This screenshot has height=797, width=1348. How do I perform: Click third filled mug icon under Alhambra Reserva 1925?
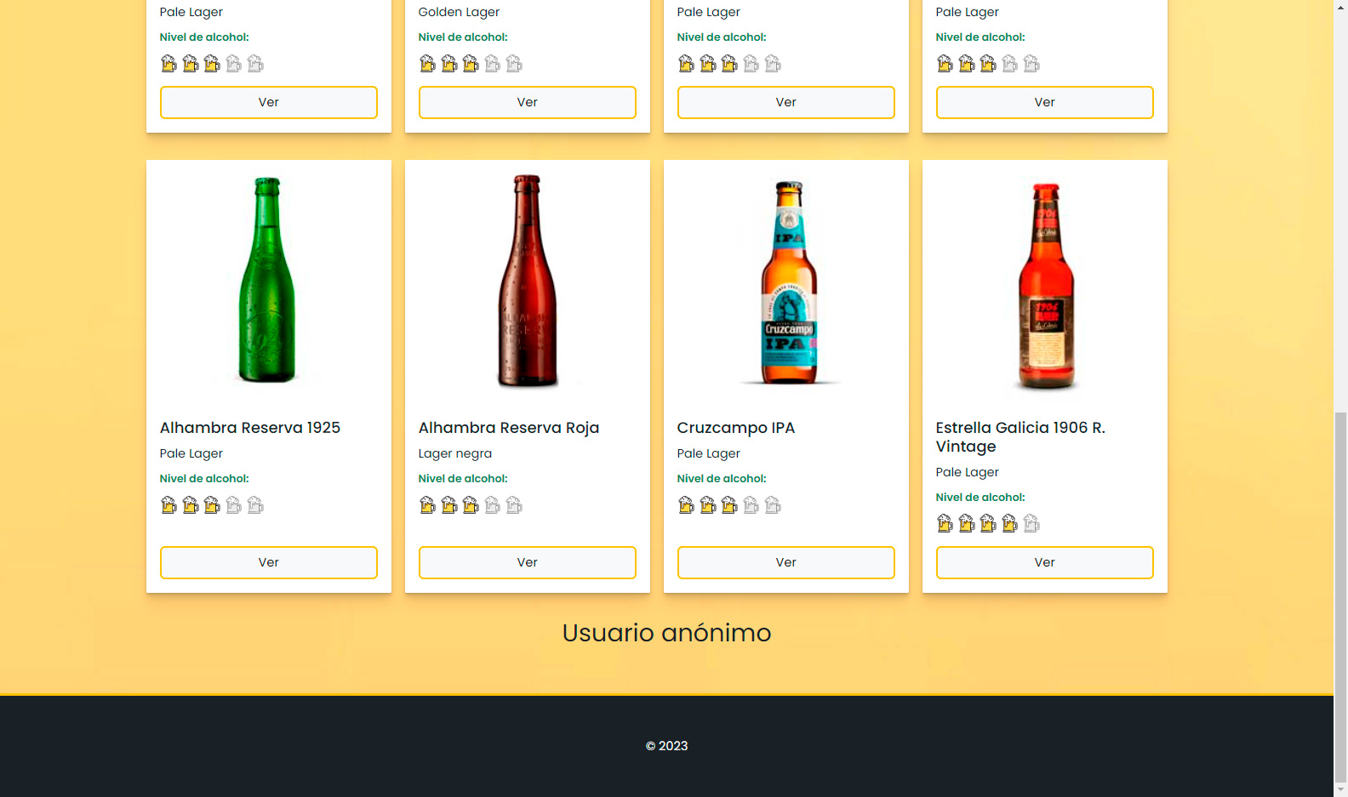(213, 505)
